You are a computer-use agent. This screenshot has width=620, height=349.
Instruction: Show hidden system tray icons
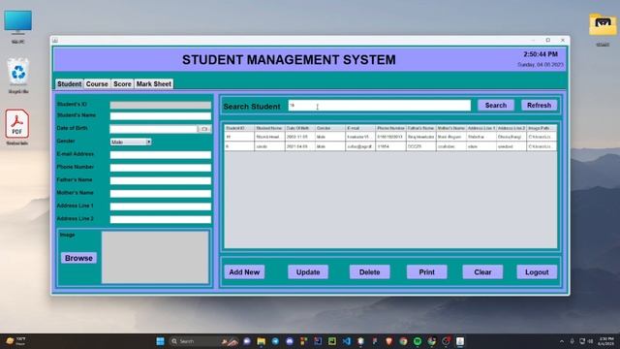click(562, 341)
